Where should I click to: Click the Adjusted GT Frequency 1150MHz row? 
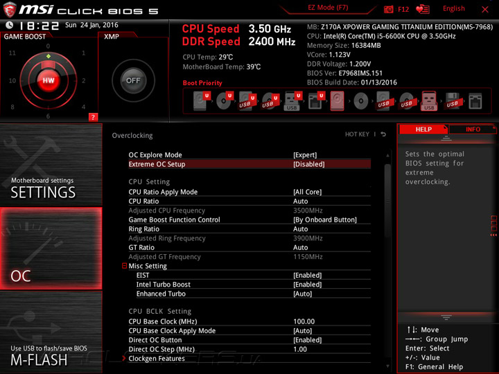click(249, 256)
